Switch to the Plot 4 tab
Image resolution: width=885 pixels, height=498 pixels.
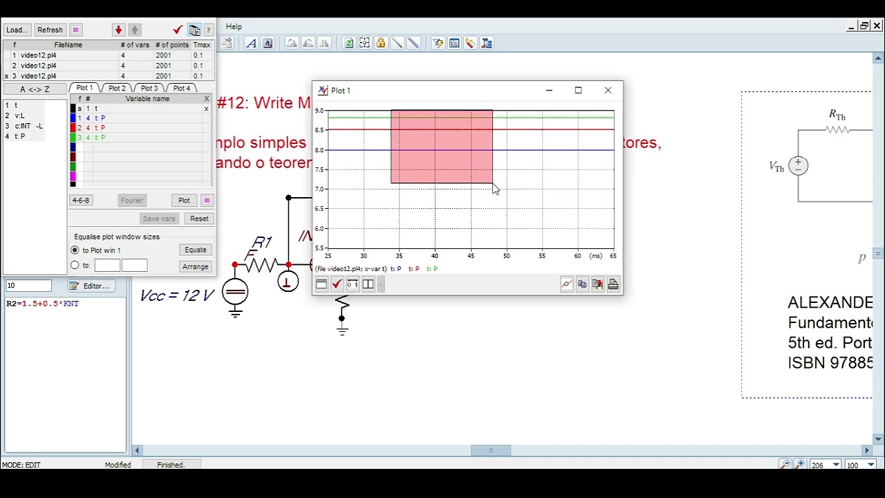[181, 89]
